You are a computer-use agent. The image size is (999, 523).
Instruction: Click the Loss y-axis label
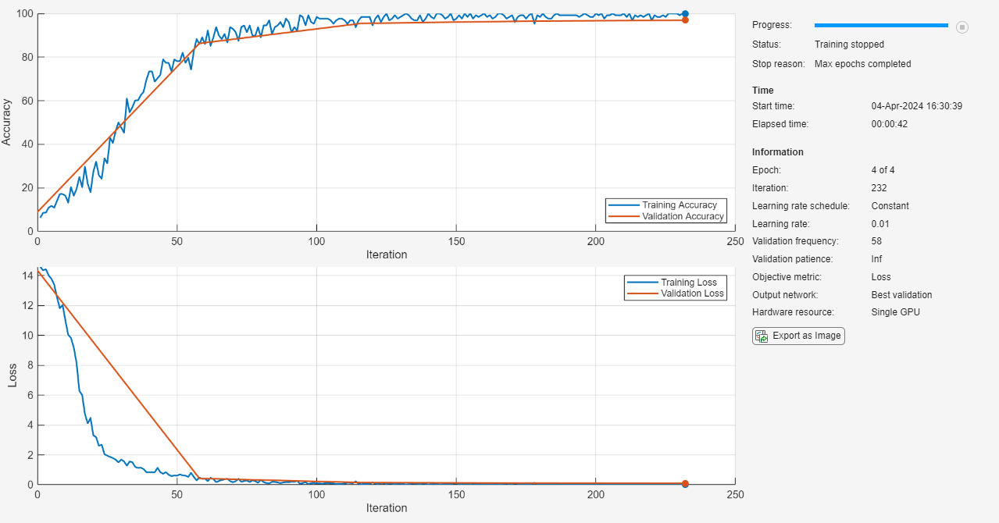click(x=12, y=375)
